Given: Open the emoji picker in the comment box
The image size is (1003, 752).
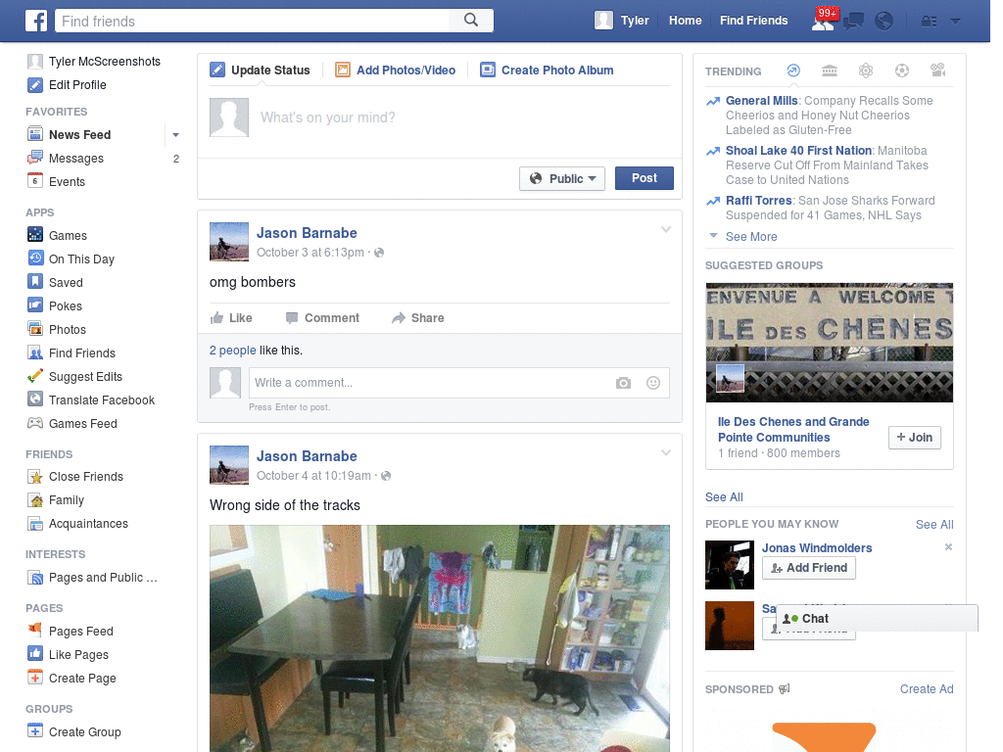Looking at the screenshot, I should [x=652, y=383].
